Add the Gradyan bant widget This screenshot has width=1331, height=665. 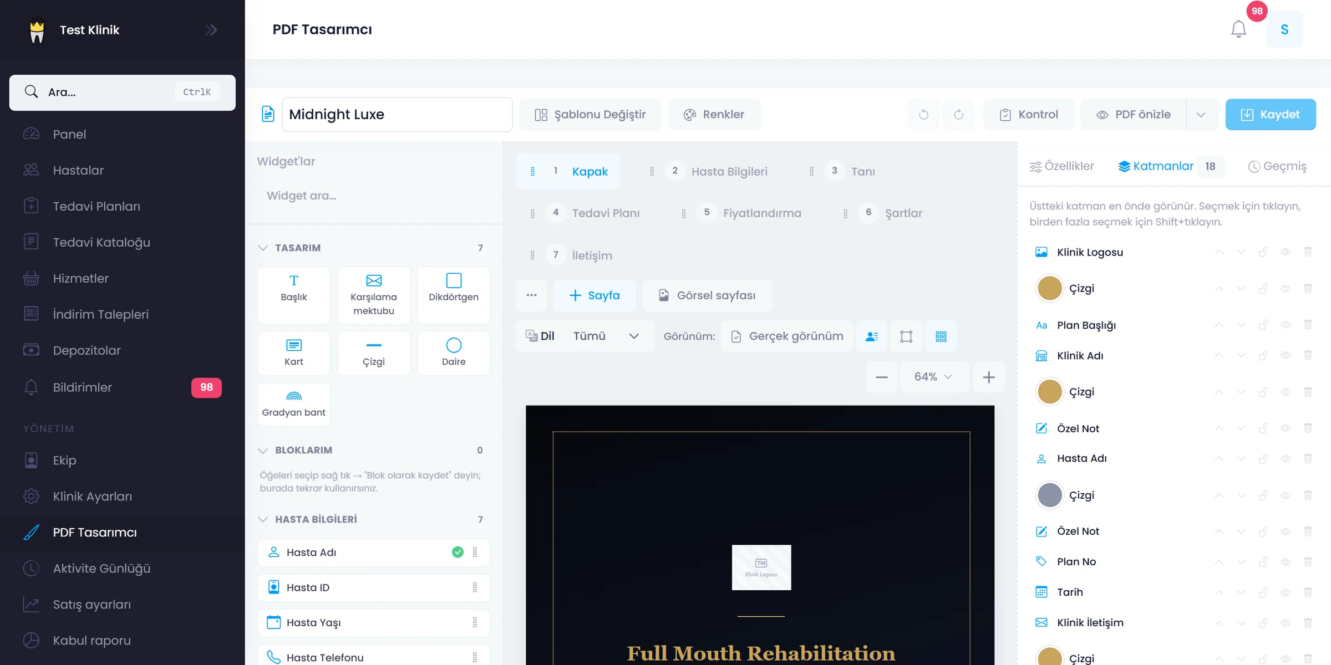pos(294,404)
